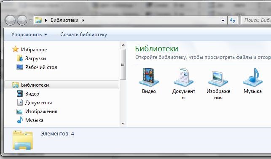Click the Музыка note icon in sidebar
This screenshot has height=159, width=271.
pyautogui.click(x=20, y=120)
